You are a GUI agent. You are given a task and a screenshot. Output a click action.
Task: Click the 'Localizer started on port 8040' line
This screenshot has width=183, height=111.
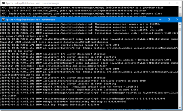click(x=73, y=81)
